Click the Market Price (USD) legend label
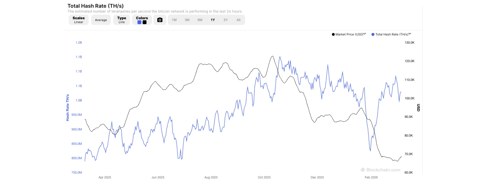Image resolution: width=487 pixels, height=180 pixels. [x=349, y=34]
